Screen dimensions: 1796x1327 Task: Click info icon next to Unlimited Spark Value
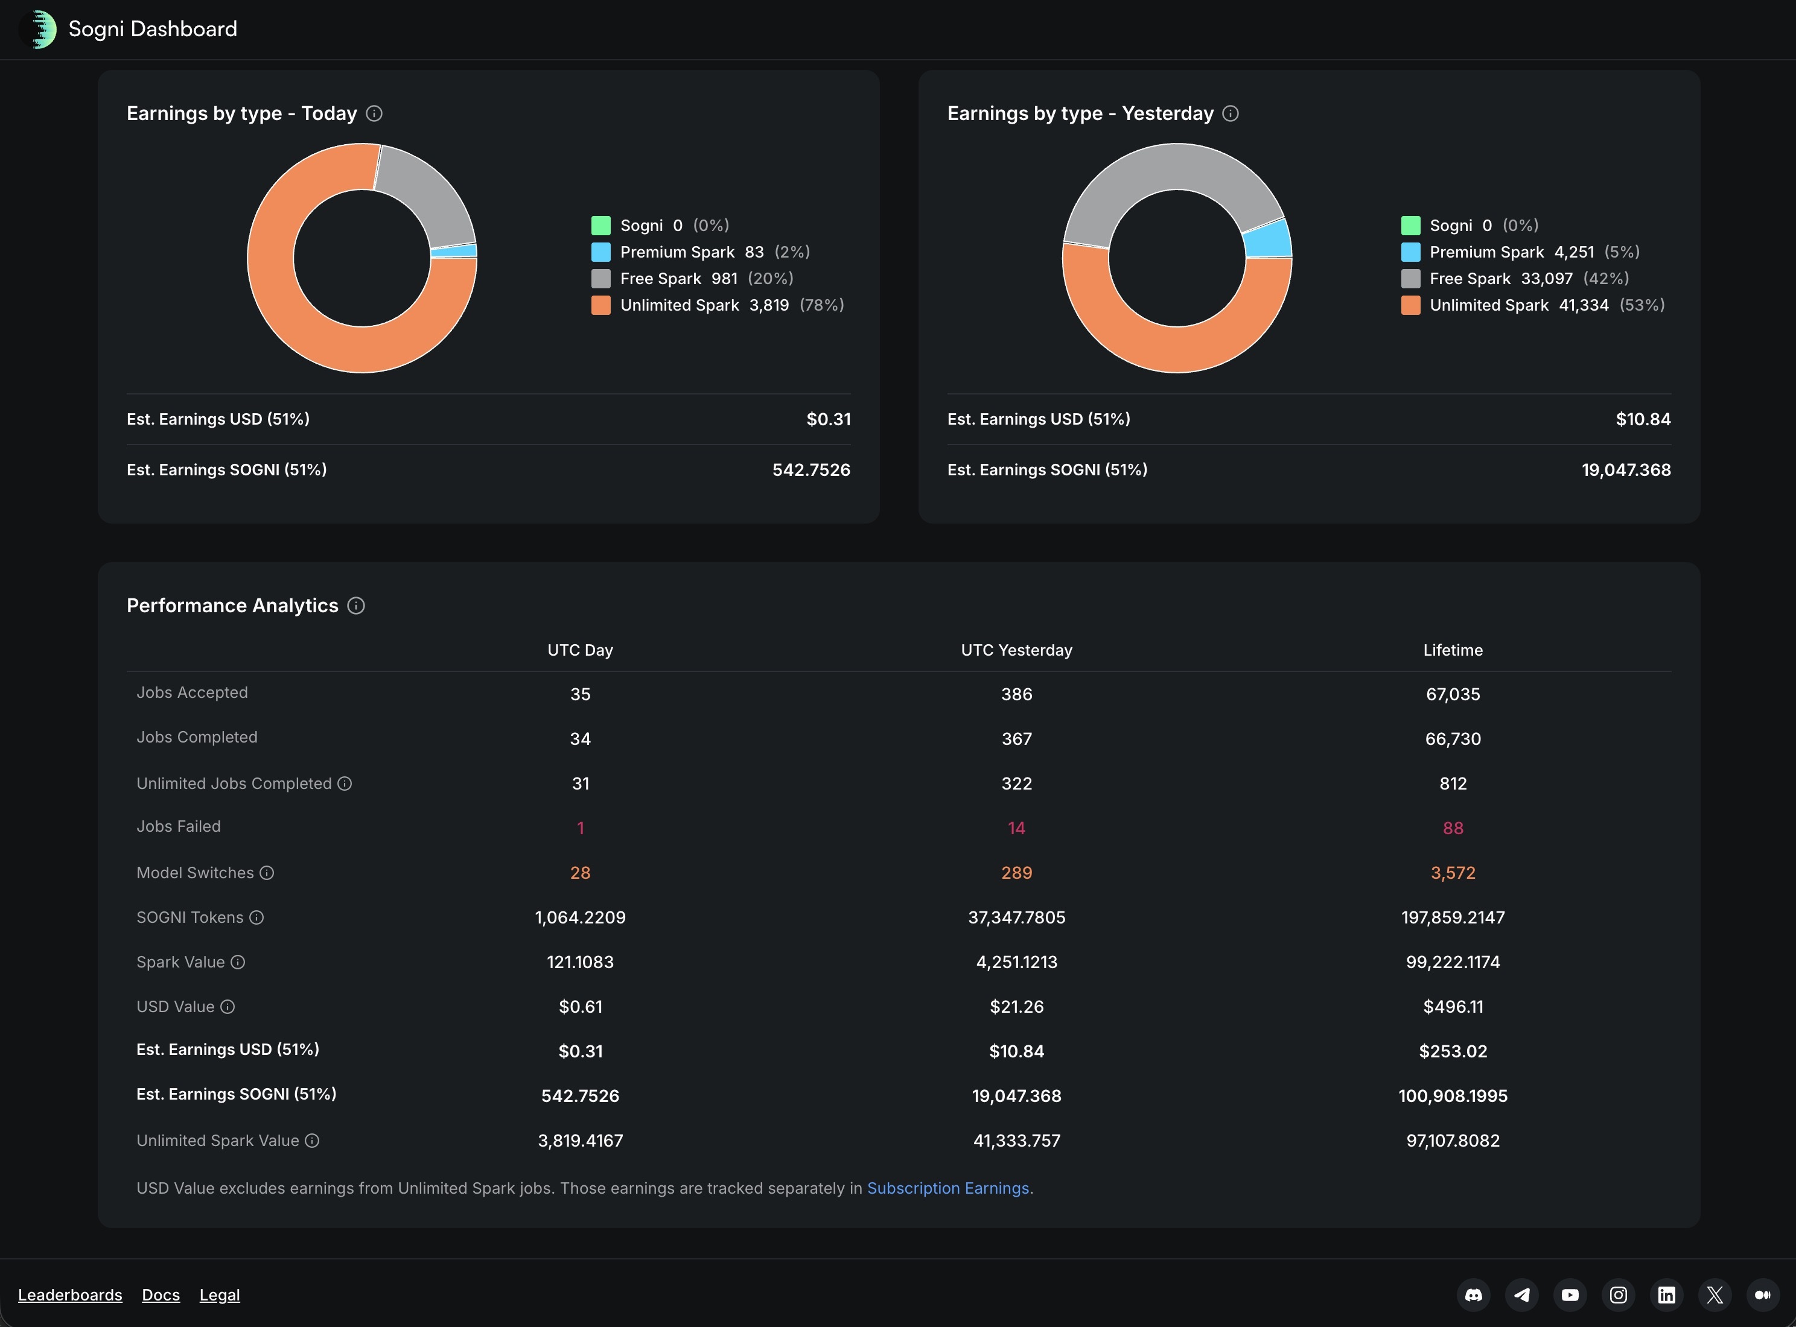pyautogui.click(x=312, y=1141)
